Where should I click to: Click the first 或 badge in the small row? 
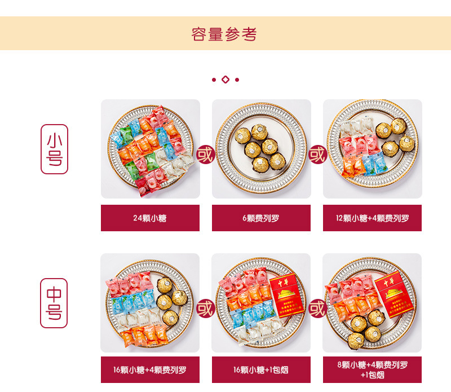[x=206, y=155]
